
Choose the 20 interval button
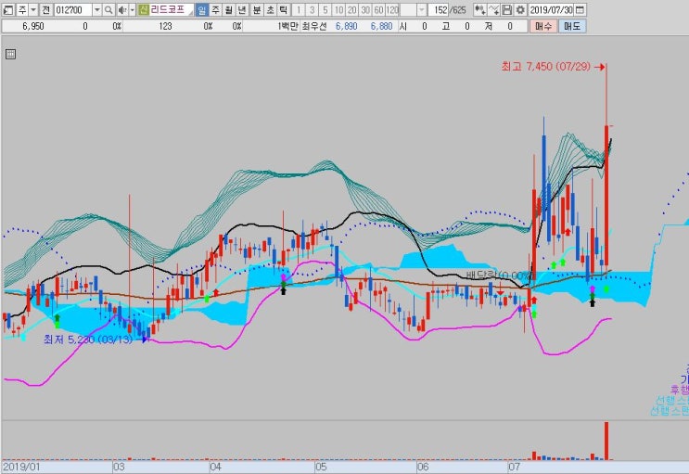point(352,9)
